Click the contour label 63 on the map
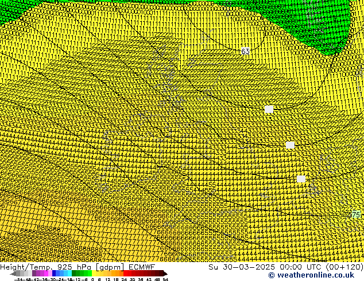364x281 pixels. 245,51
